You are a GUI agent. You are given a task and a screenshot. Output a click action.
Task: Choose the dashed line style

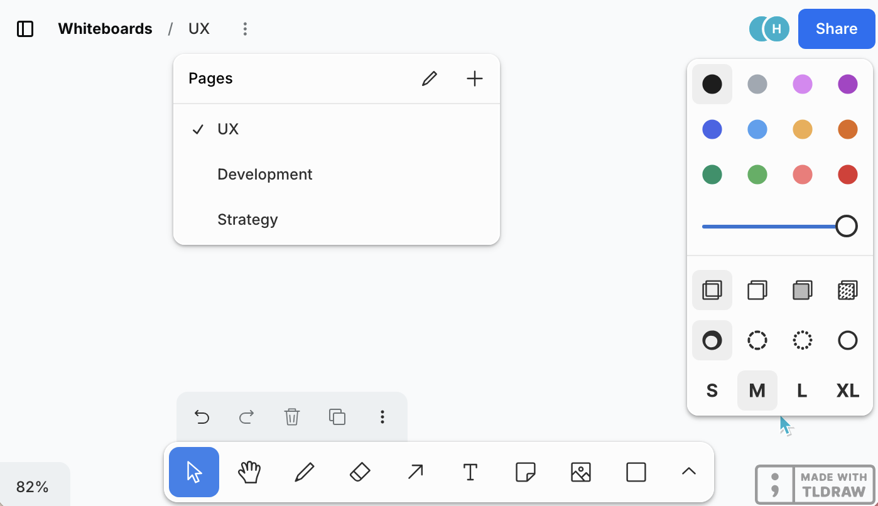point(757,340)
